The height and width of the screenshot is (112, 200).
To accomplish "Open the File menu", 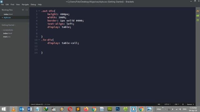I will click(2, 4).
